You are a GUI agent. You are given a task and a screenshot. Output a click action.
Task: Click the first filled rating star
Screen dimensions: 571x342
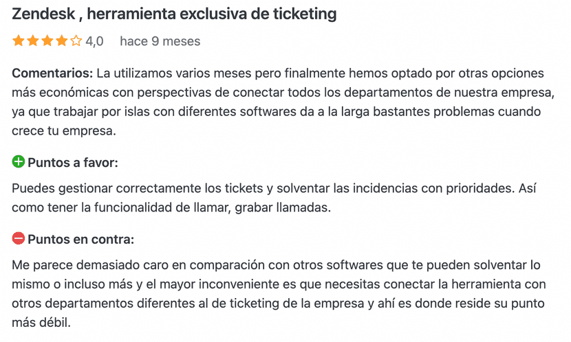click(18, 41)
